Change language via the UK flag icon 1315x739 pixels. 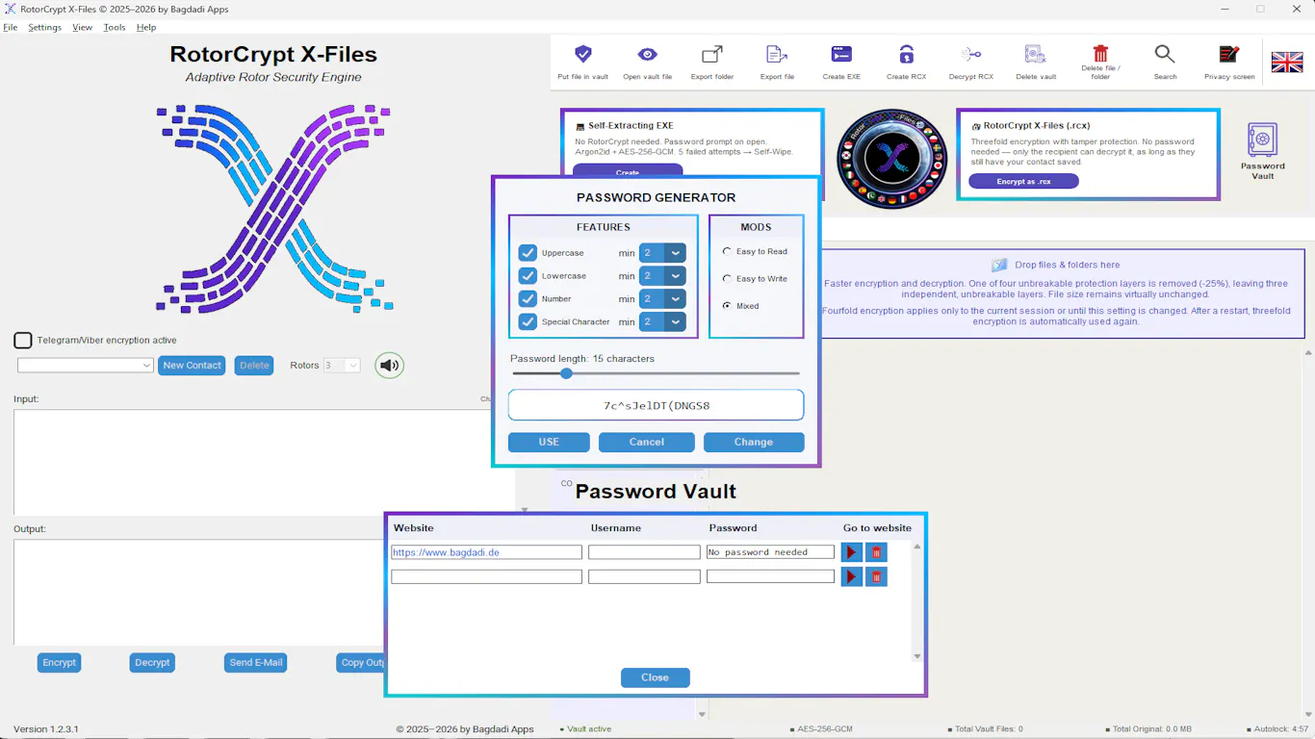coord(1287,63)
